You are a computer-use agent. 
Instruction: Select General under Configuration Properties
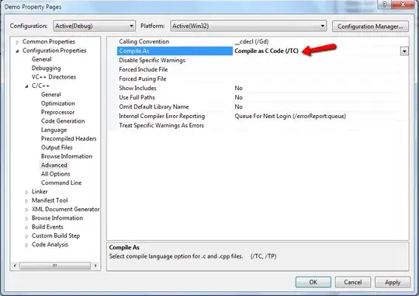[42, 59]
